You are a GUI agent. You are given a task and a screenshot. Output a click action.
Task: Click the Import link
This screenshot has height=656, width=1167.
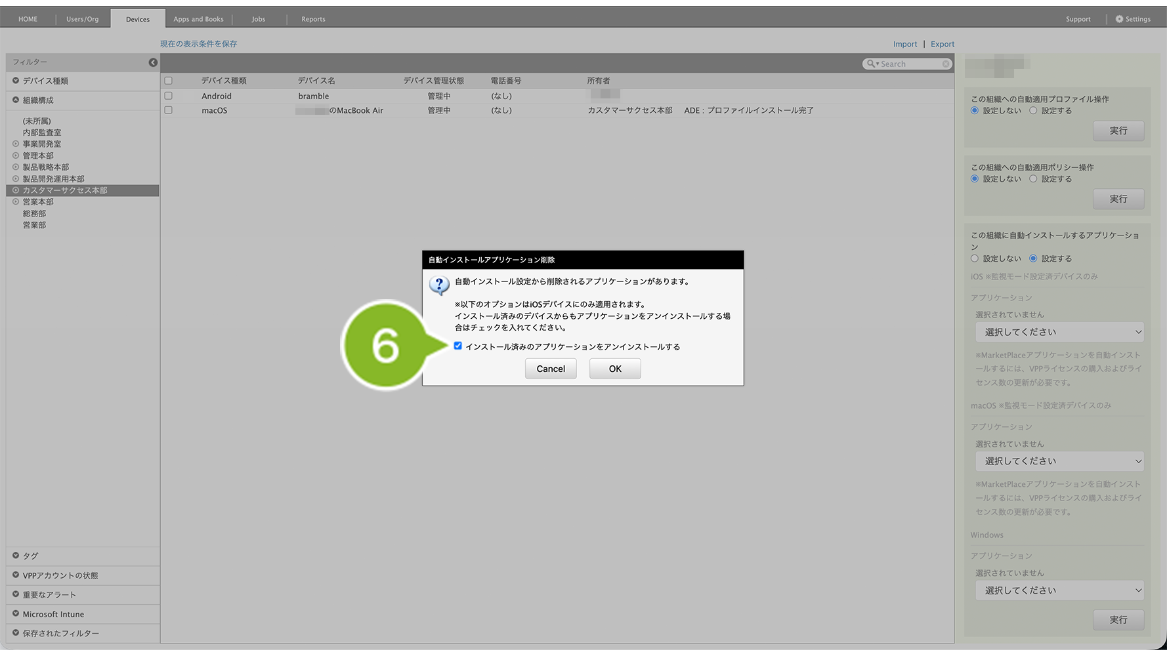[x=905, y=44]
